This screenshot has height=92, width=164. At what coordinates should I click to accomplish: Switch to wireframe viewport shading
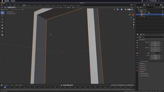coord(128,9)
